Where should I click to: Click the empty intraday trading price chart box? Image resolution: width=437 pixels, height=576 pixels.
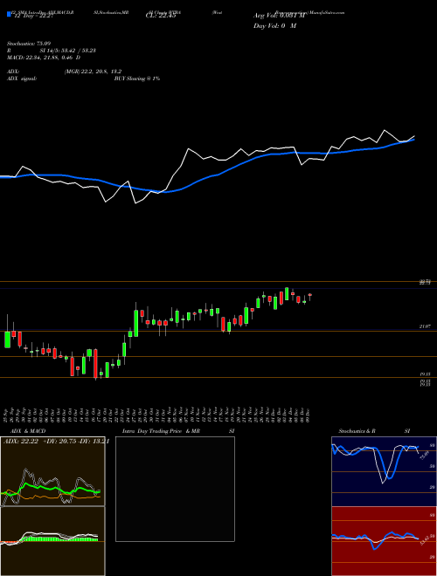(x=175, y=489)
